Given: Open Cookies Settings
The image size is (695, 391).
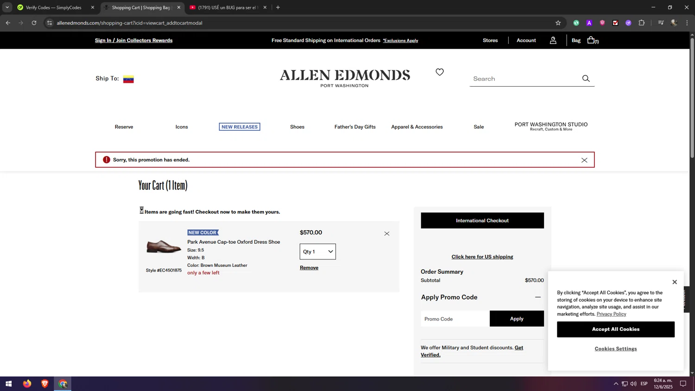Looking at the screenshot, I should click(x=616, y=349).
